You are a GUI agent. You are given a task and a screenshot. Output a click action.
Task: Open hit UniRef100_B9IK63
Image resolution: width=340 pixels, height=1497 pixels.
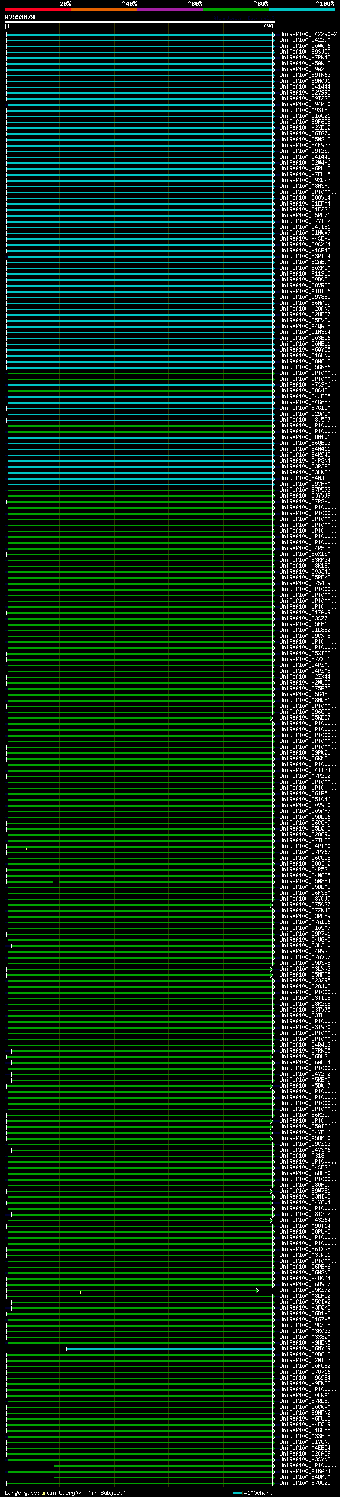click(x=305, y=75)
